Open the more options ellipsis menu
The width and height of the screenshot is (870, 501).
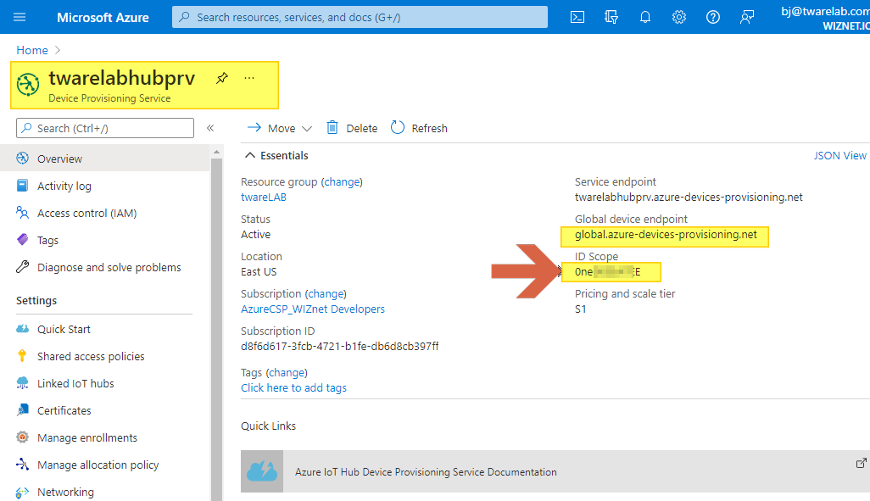tap(249, 78)
